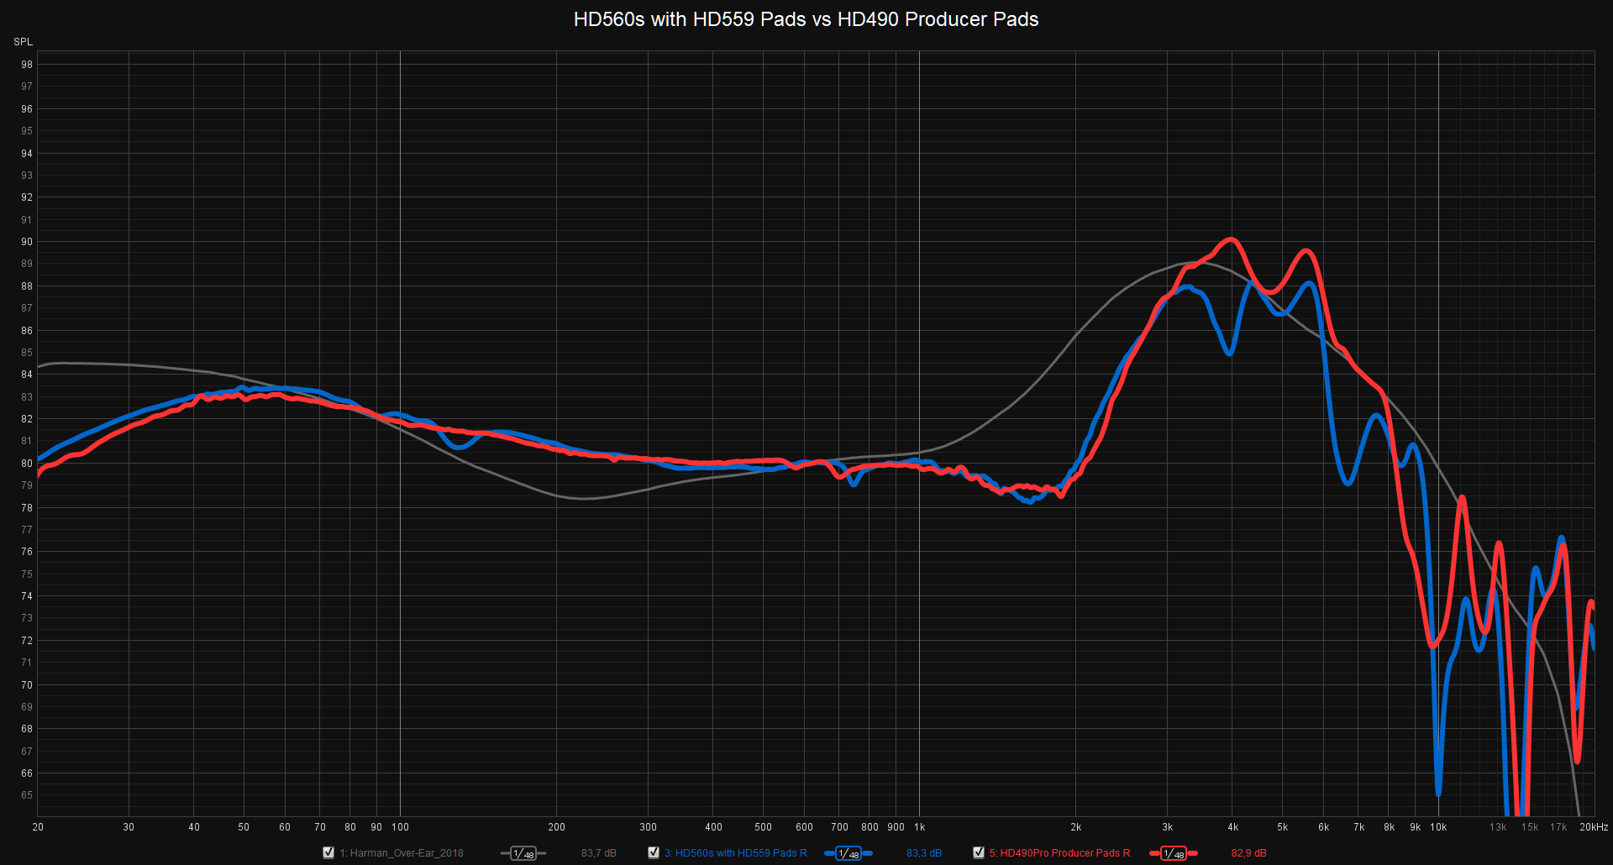Select the HD490Pro Producer Pads R label
1613x865 pixels.
1059,853
